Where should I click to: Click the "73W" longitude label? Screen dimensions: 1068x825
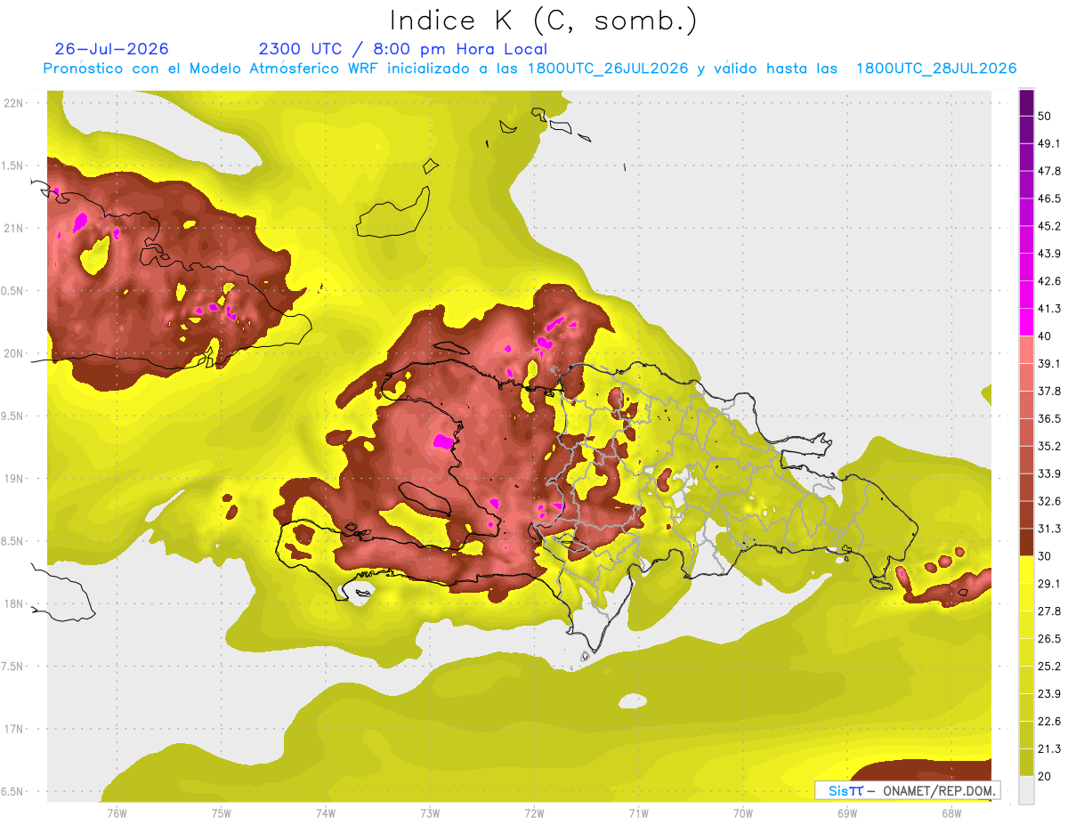[429, 813]
